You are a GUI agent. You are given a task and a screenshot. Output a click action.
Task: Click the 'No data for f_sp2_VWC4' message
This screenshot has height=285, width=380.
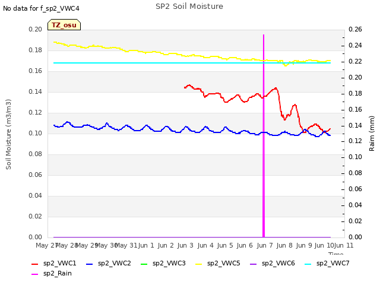coord(41,8)
